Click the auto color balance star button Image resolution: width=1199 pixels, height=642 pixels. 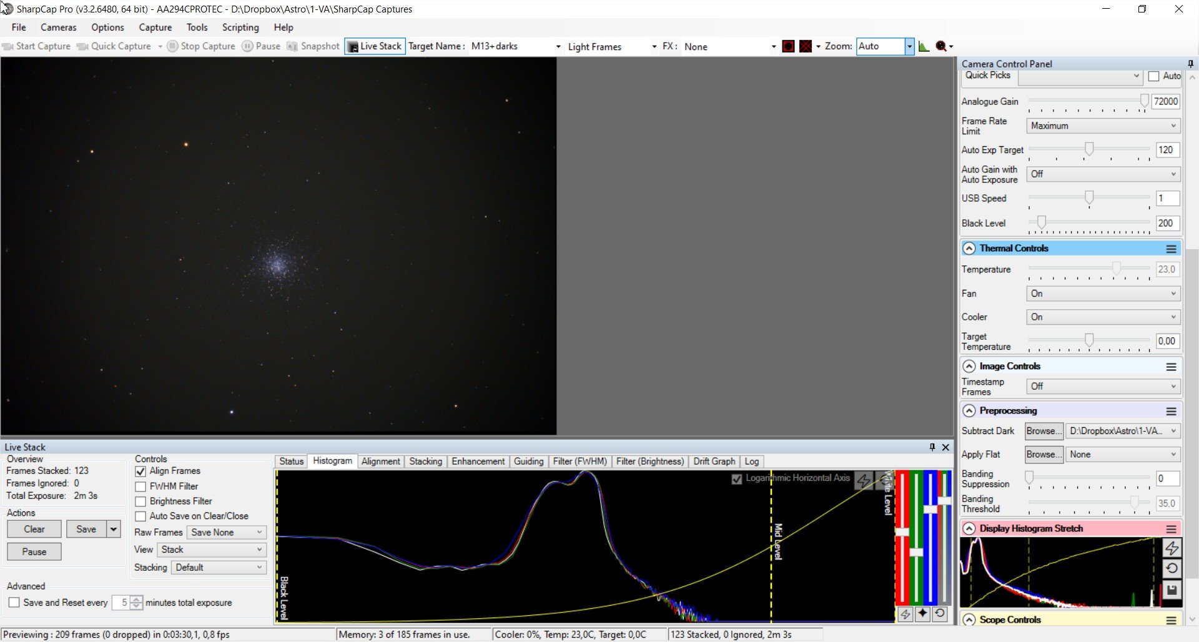[922, 614]
